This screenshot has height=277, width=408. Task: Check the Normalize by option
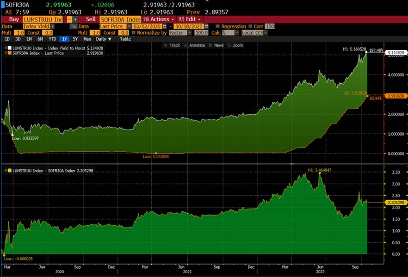click(134, 33)
